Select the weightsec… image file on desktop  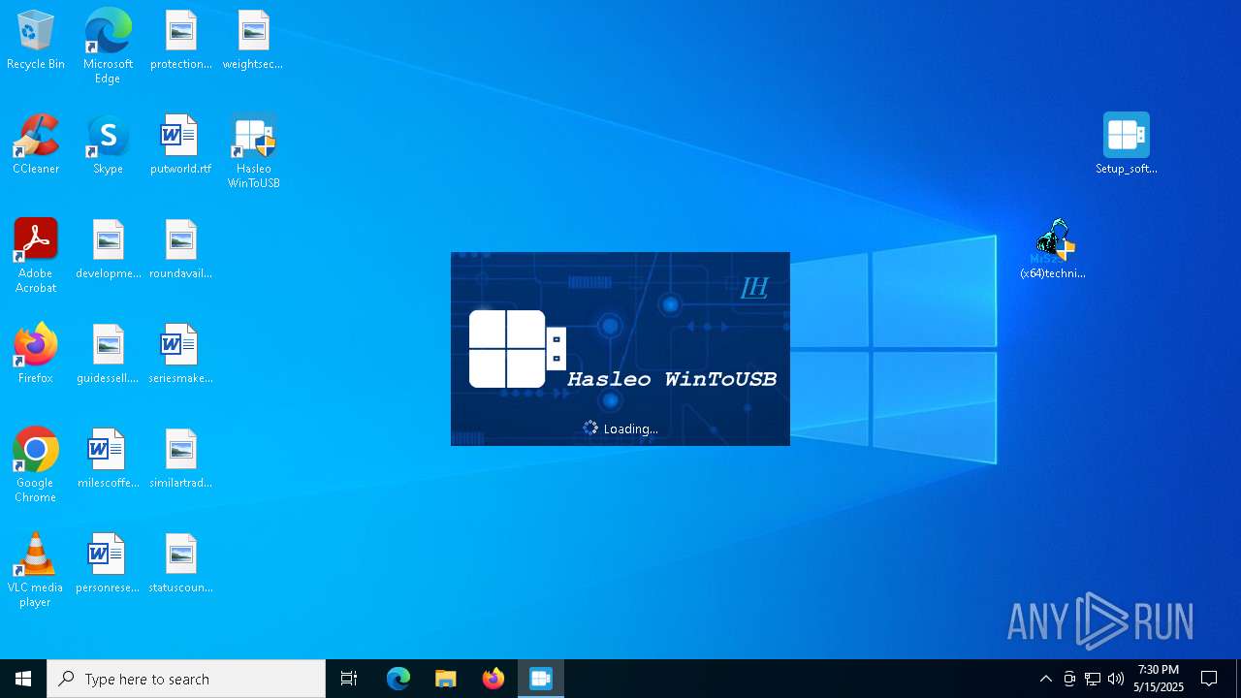coord(253,41)
